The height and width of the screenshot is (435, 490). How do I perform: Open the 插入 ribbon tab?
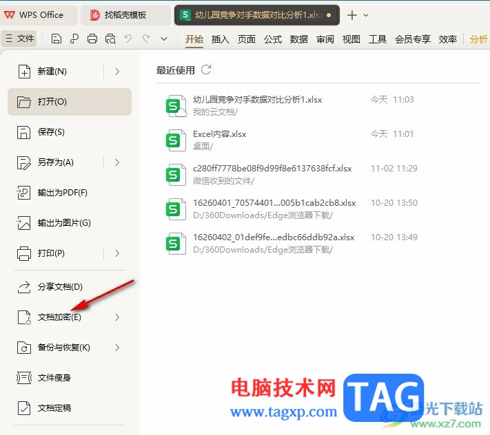[221, 39]
